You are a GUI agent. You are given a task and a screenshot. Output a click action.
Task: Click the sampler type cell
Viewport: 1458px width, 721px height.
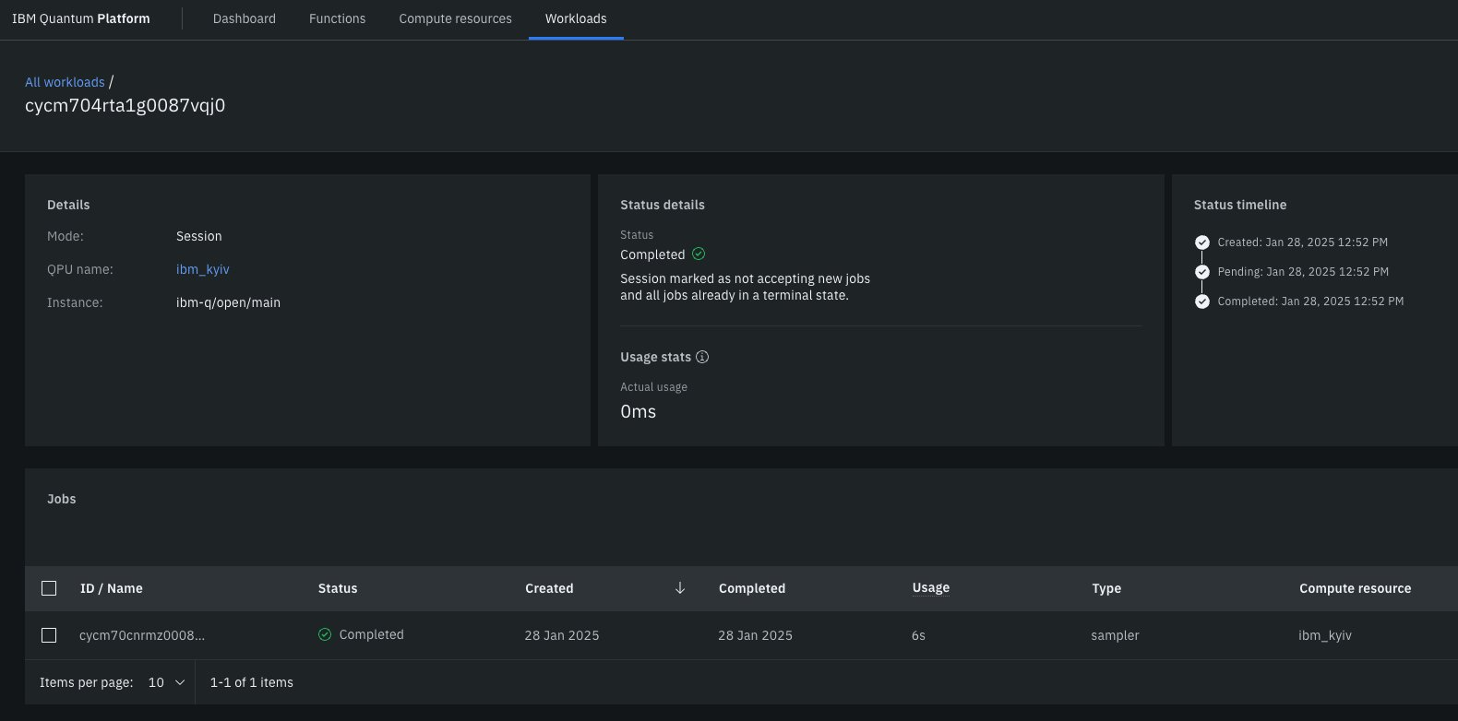click(1115, 635)
